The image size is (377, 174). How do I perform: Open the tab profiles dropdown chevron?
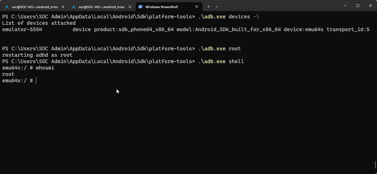click(x=216, y=6)
